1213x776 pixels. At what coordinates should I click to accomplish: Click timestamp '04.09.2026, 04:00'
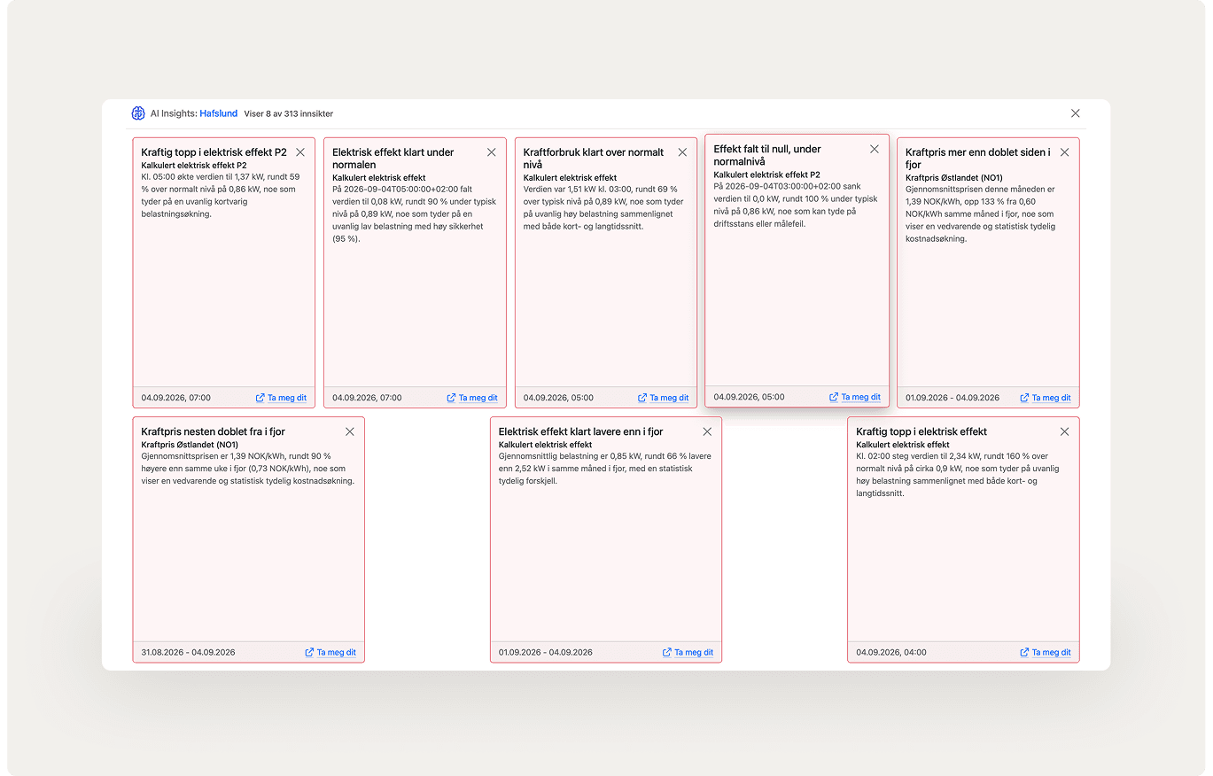(x=891, y=652)
